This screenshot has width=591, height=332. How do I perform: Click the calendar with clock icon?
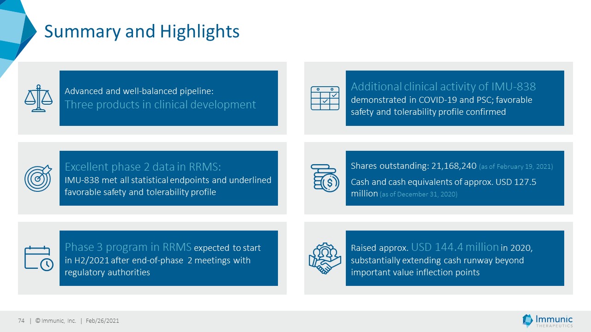[x=39, y=258]
